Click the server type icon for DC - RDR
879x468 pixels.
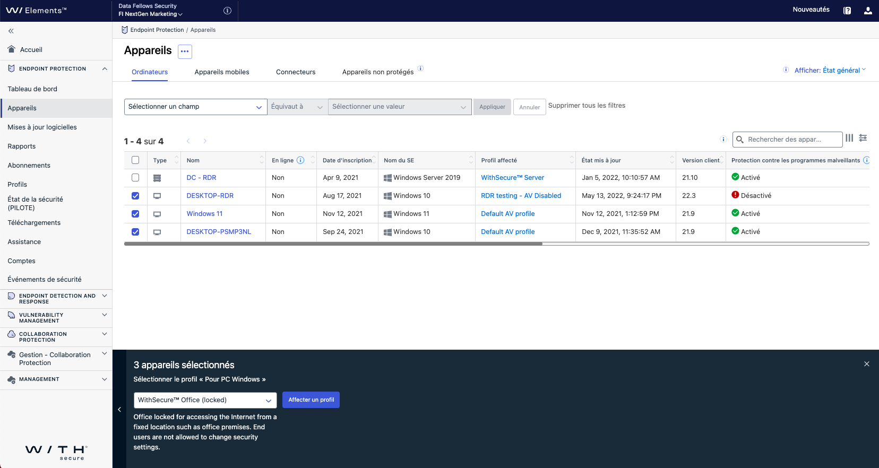click(x=157, y=178)
